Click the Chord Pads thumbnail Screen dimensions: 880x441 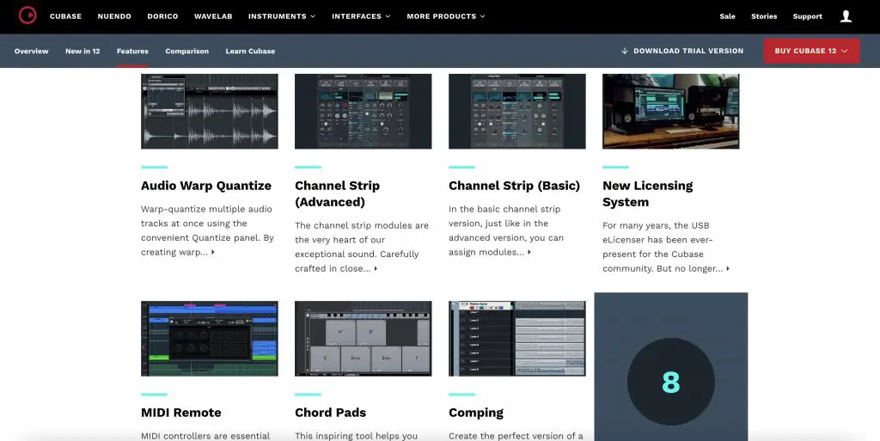click(364, 339)
